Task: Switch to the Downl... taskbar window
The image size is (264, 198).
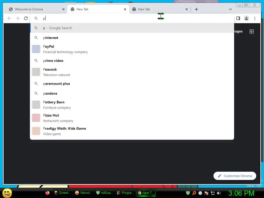Action: (x=63, y=193)
